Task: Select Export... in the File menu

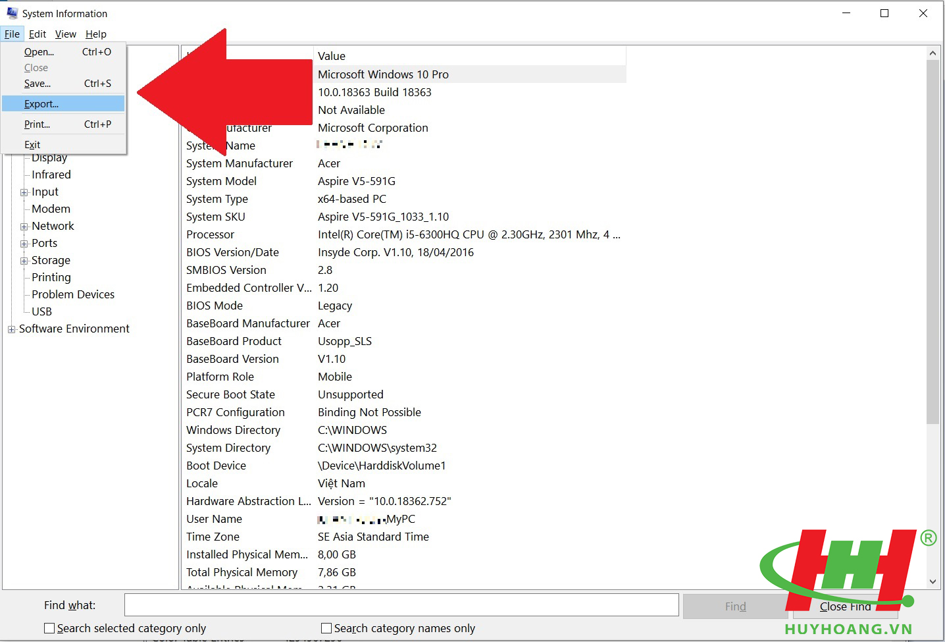Action: pos(63,103)
